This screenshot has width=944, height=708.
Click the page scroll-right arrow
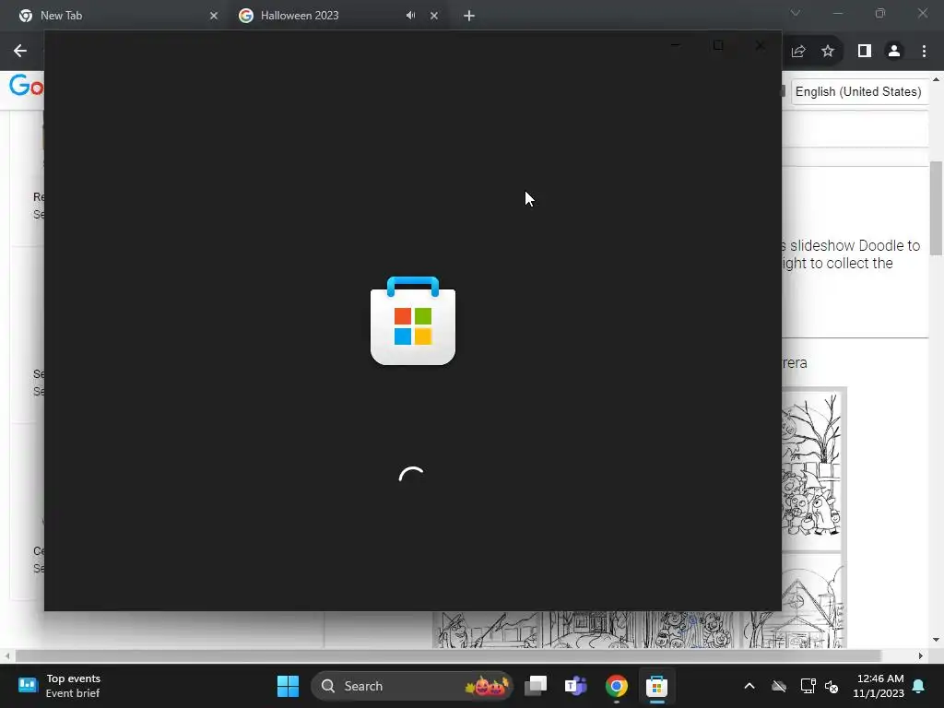921,655
